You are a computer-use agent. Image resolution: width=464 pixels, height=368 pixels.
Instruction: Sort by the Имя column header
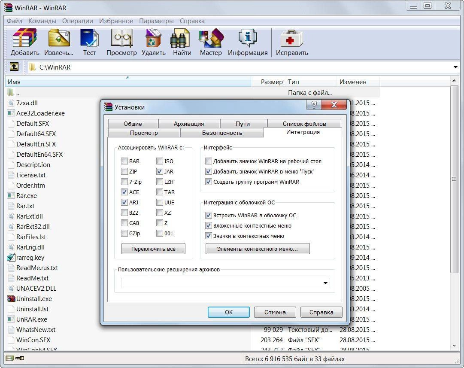[128, 82]
